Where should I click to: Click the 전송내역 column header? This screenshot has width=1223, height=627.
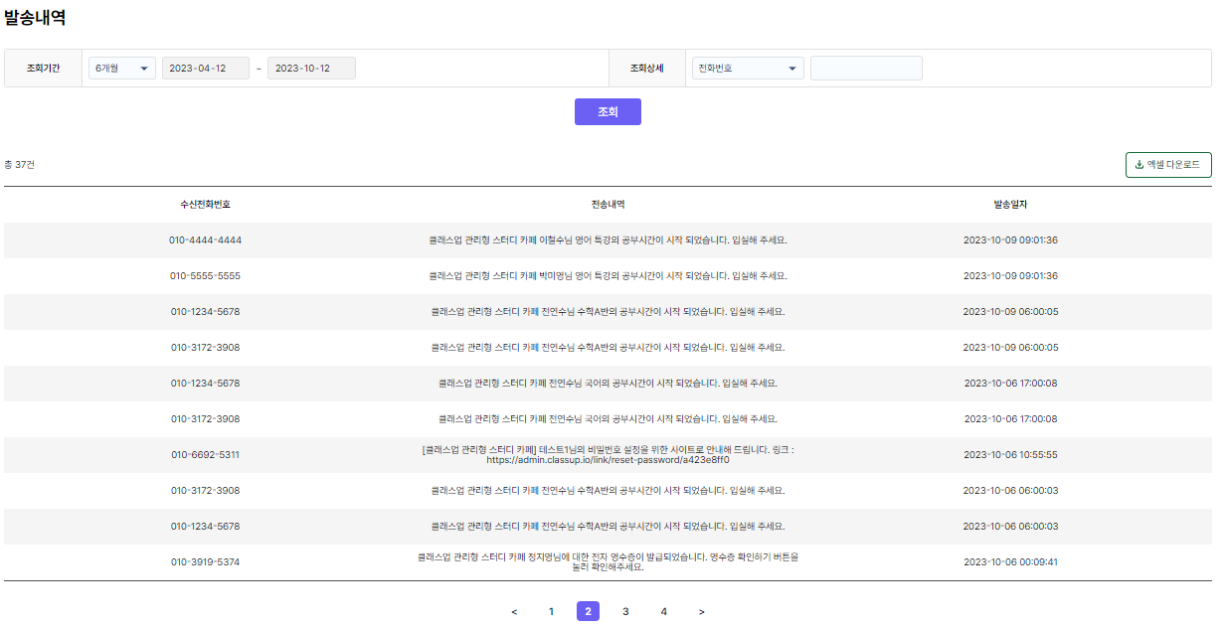point(608,205)
